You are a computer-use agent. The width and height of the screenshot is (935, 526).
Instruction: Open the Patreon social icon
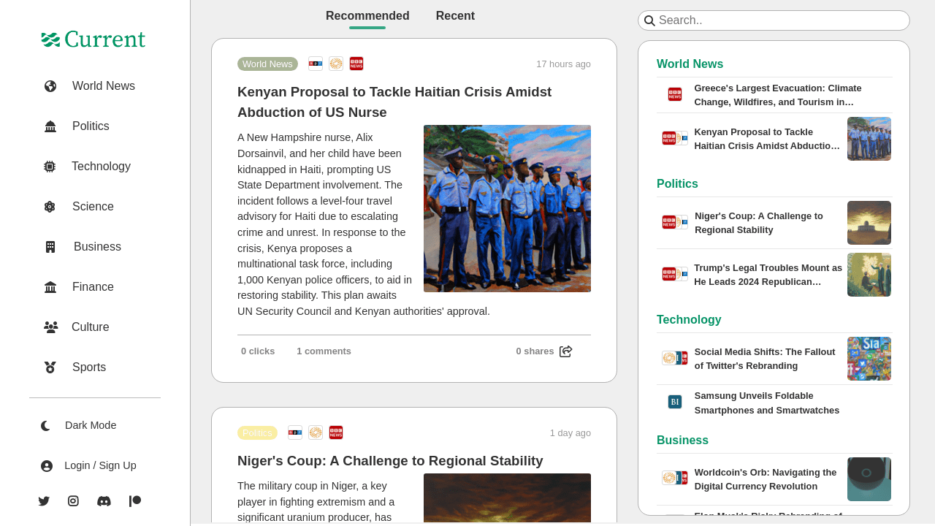(135, 501)
